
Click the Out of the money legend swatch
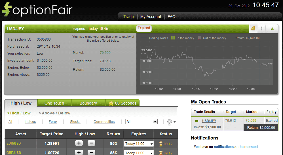pyautogui.click(x=199, y=38)
